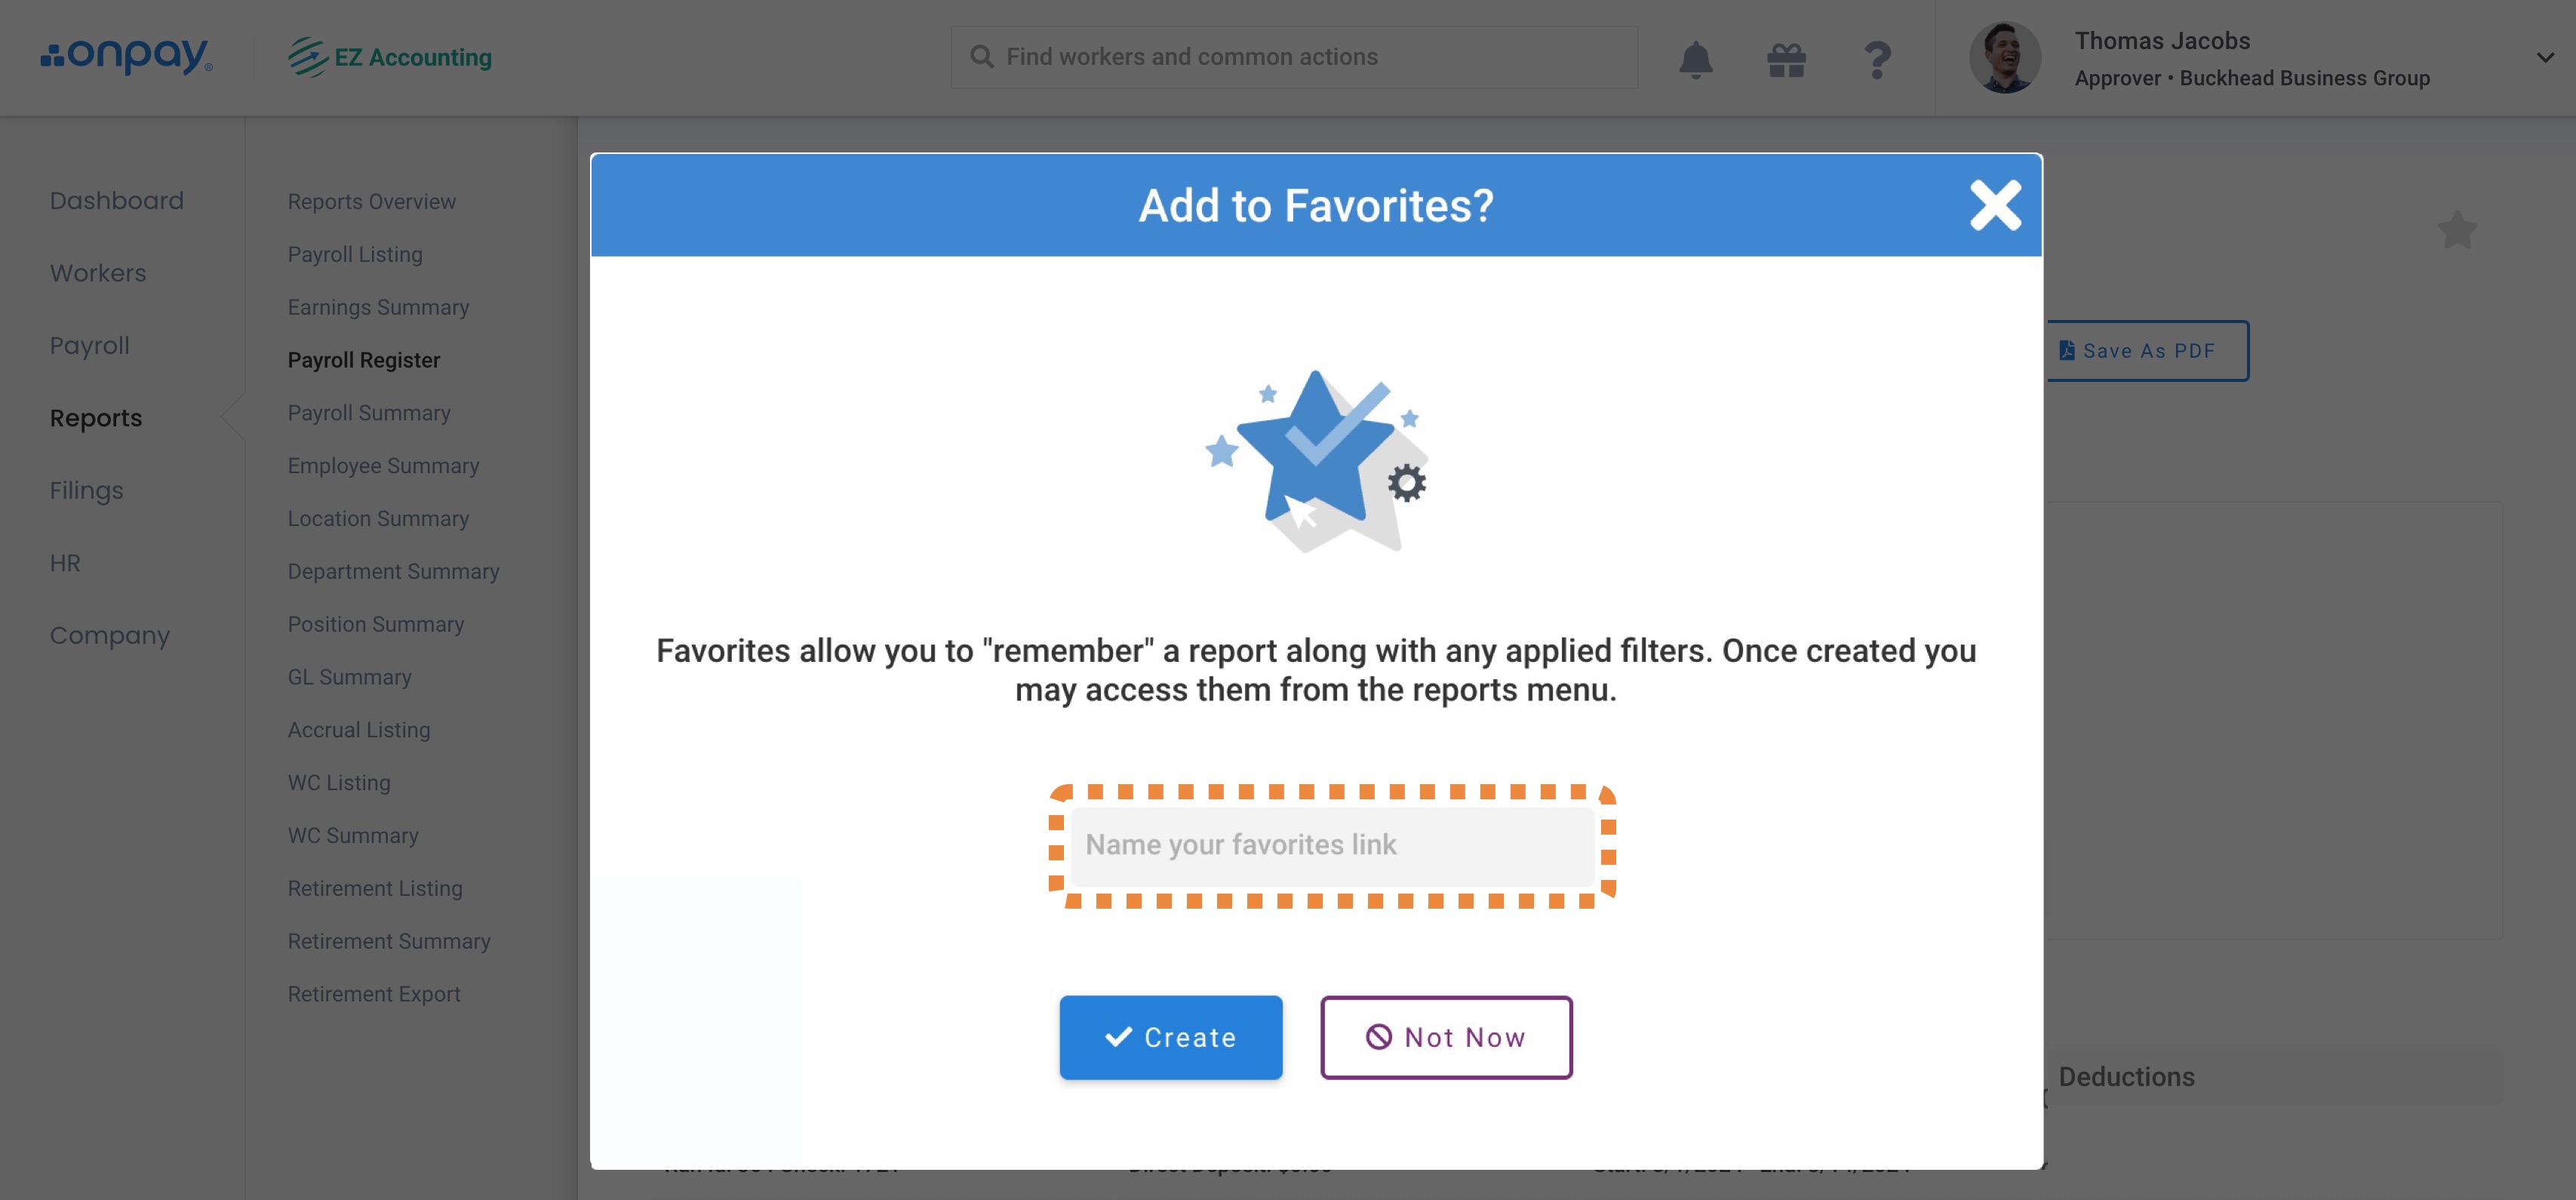Close the Add to Favorites dialog
Screen dimensions: 2576x1200
pyautogui.click(x=1994, y=205)
